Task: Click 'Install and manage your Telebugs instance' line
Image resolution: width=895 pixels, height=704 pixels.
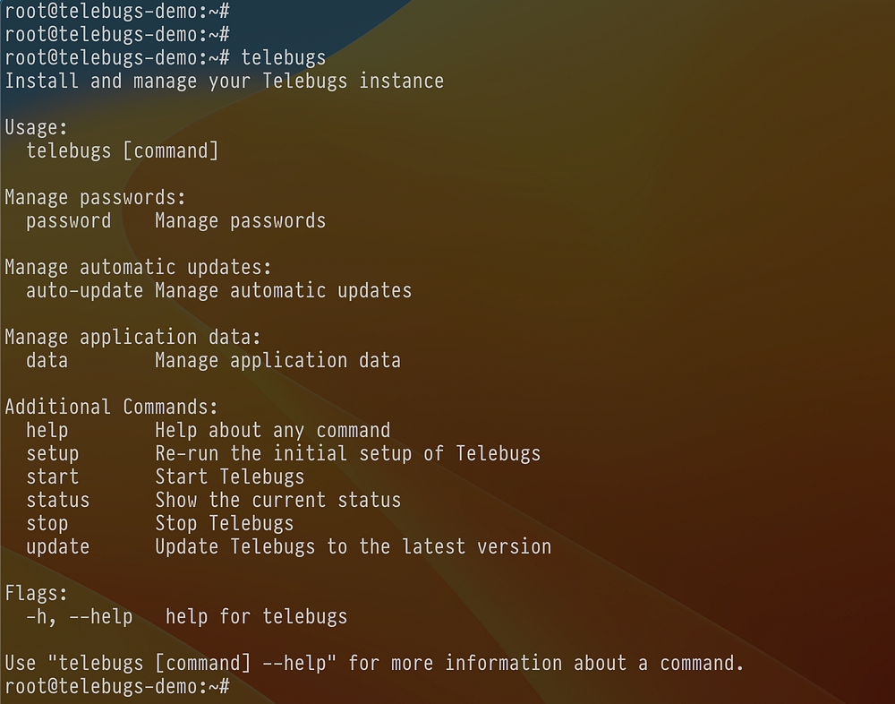Action: pos(224,82)
